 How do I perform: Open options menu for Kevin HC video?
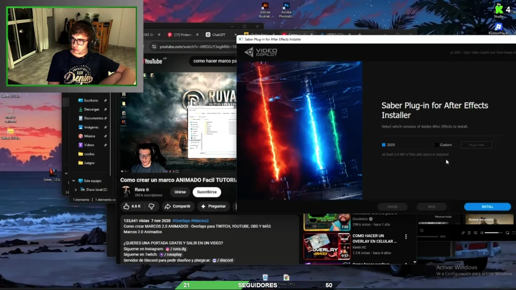click(406, 237)
